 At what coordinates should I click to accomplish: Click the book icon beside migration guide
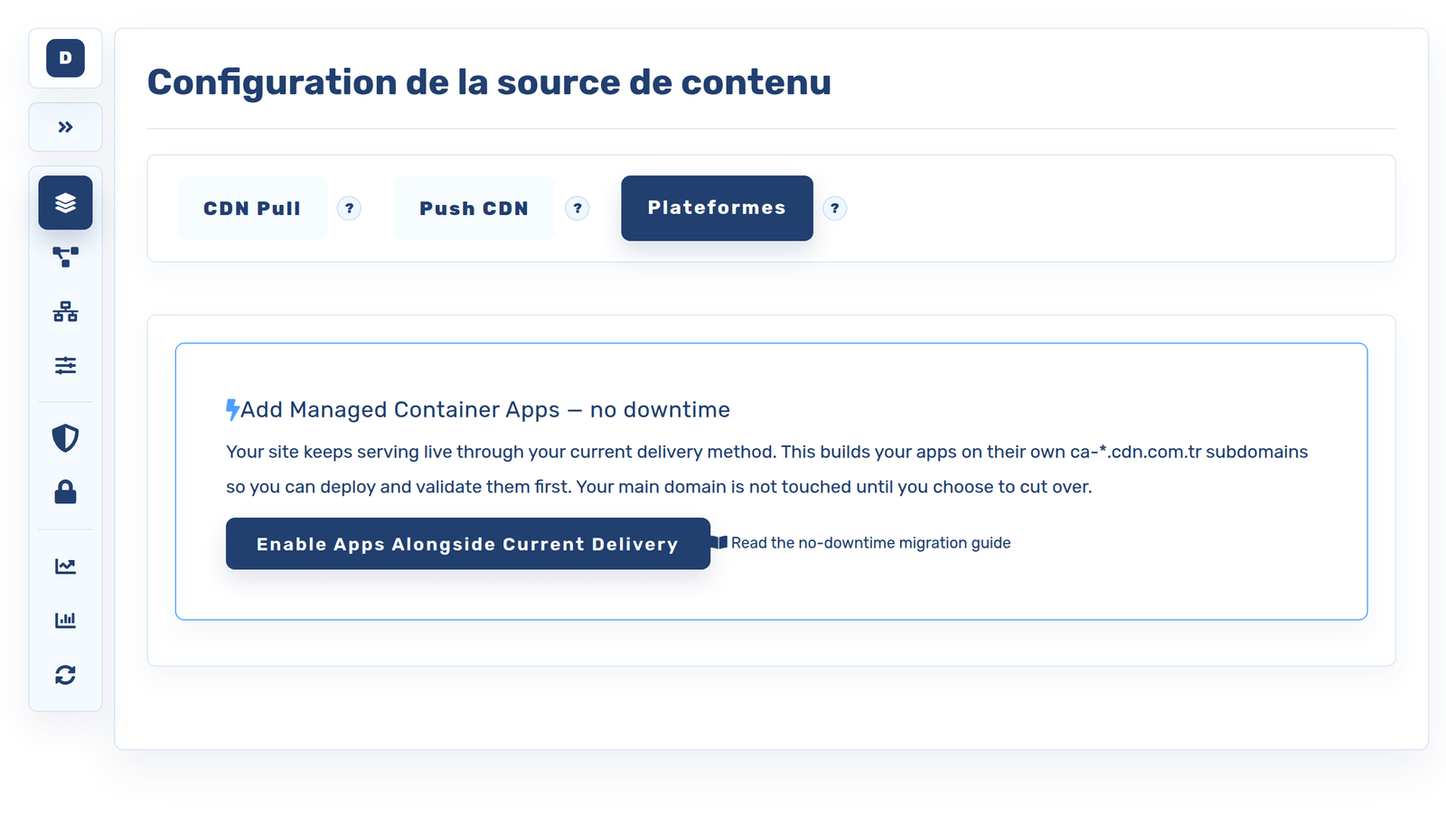pyautogui.click(x=719, y=543)
